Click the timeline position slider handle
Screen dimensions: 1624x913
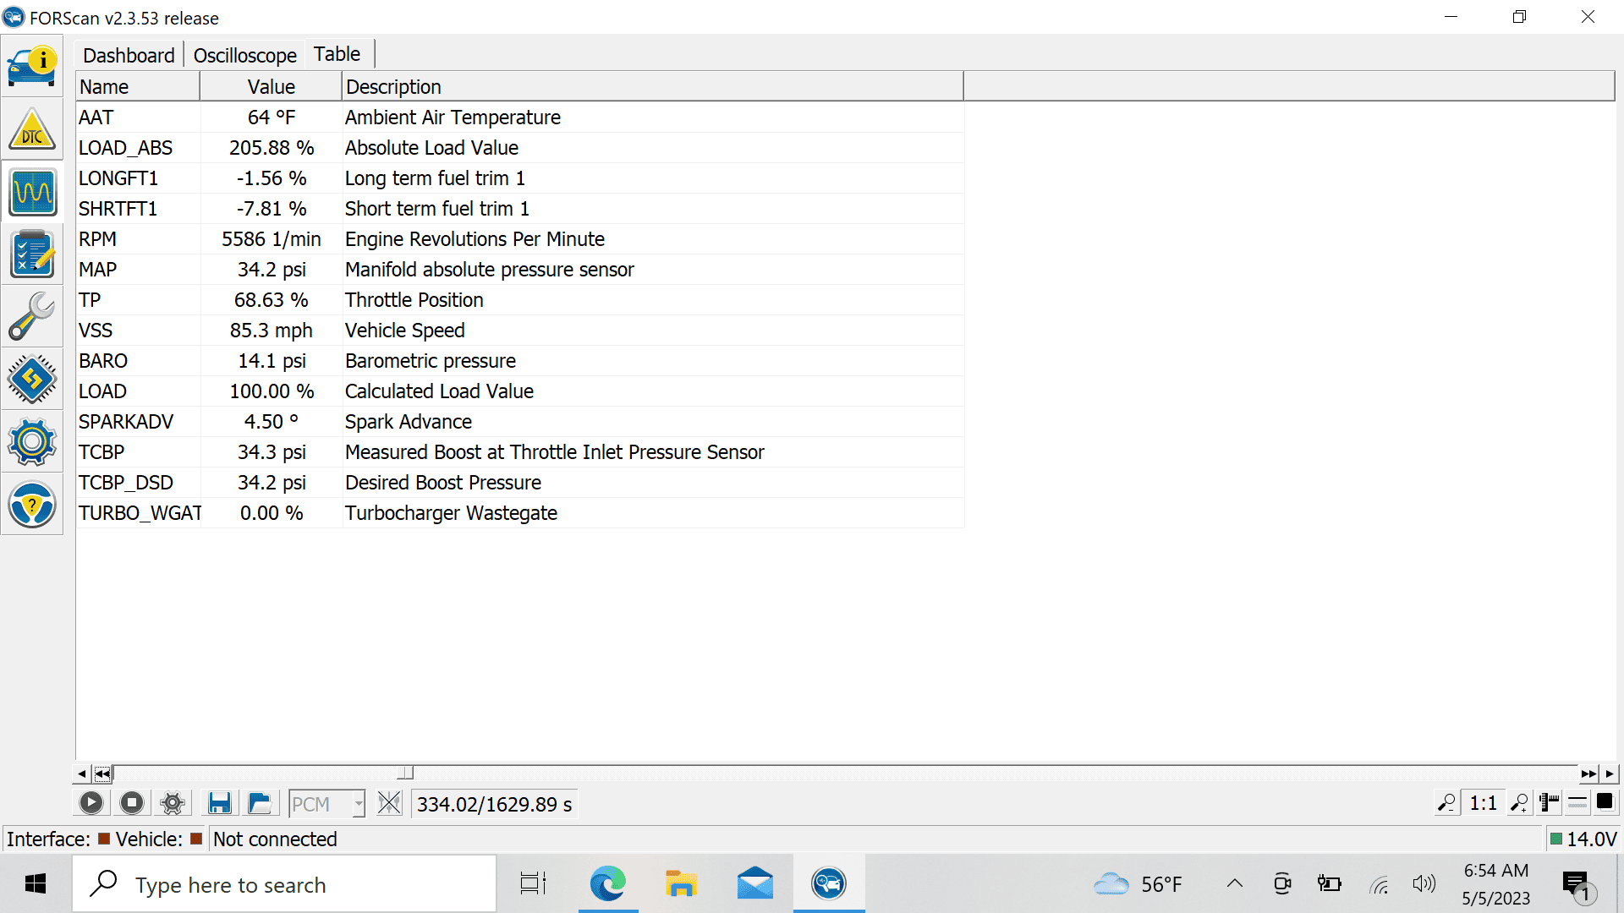[x=406, y=773]
